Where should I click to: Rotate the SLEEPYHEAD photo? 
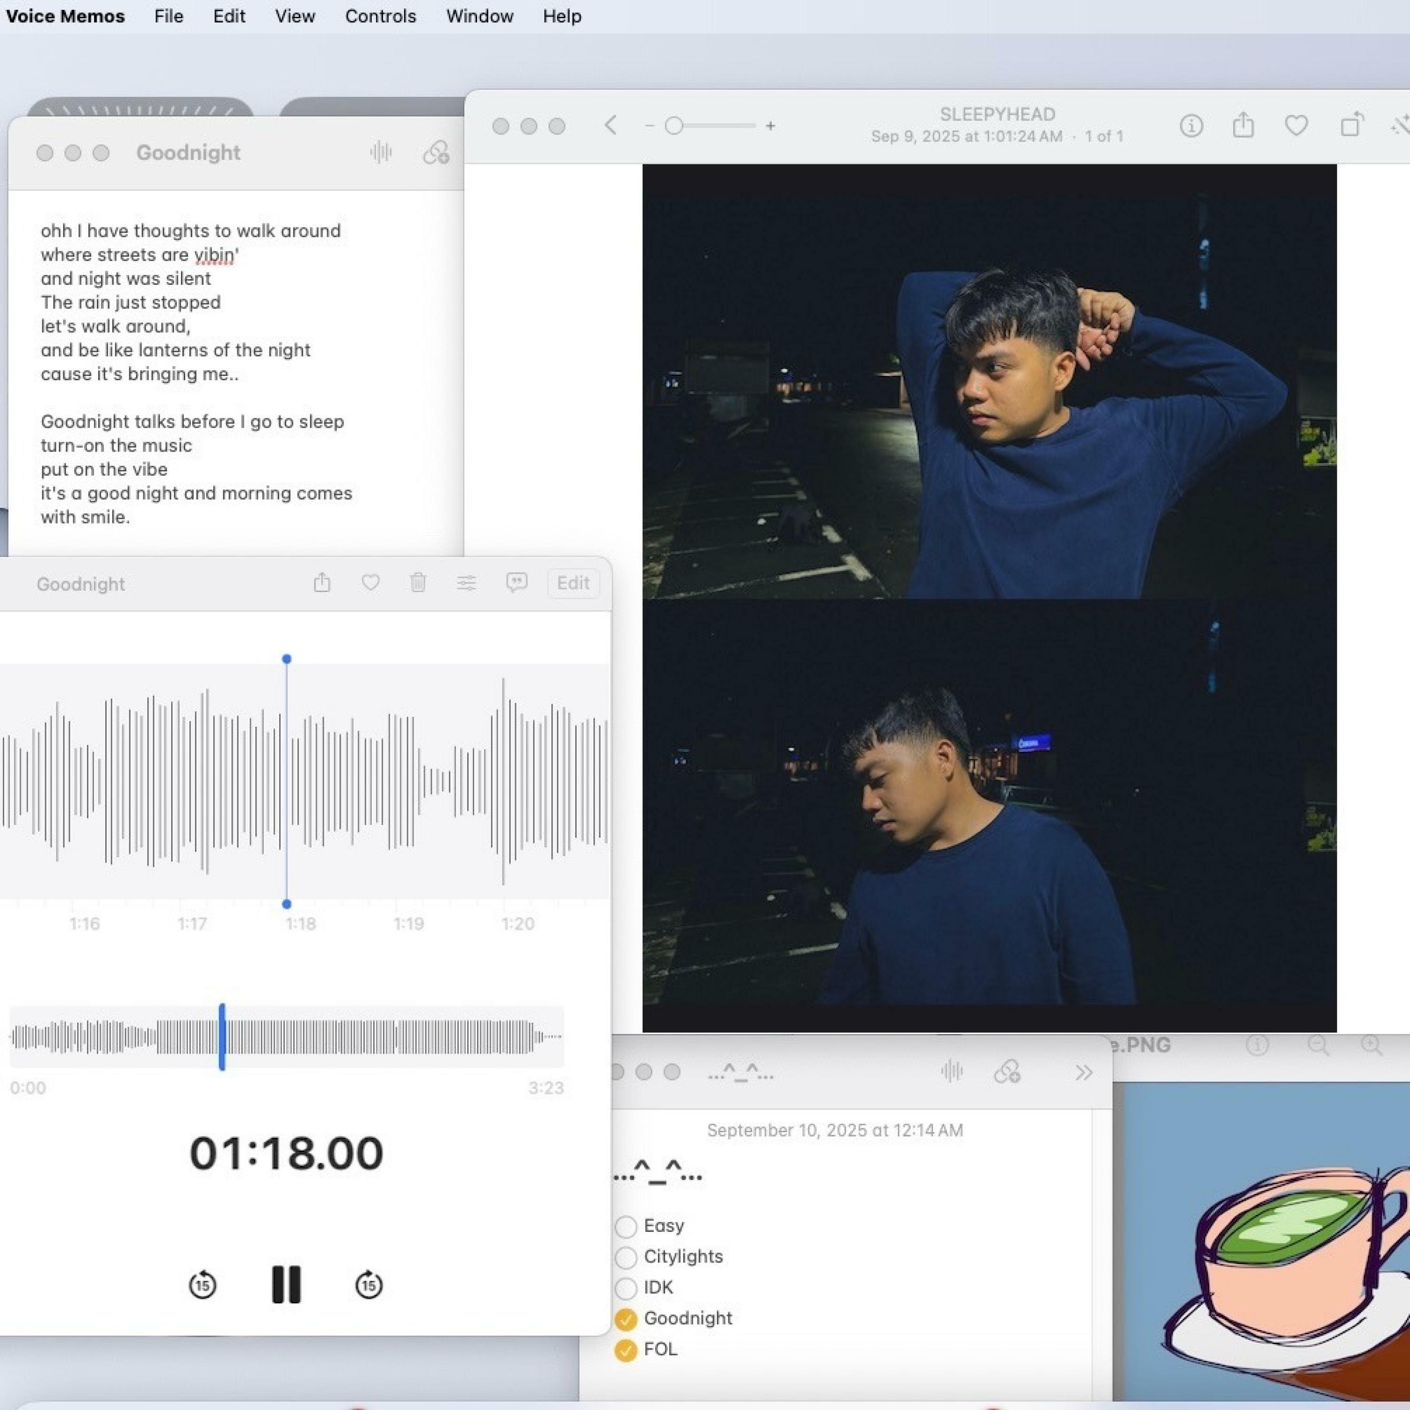click(1352, 125)
